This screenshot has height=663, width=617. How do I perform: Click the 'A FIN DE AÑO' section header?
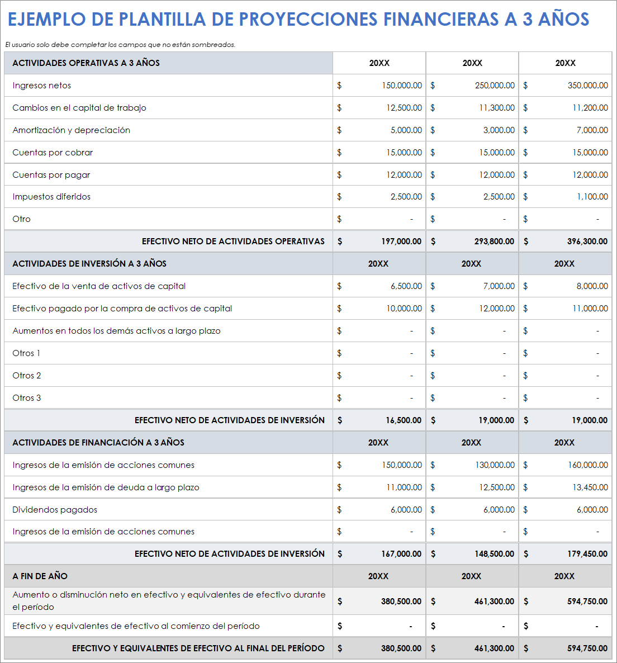tap(35, 576)
